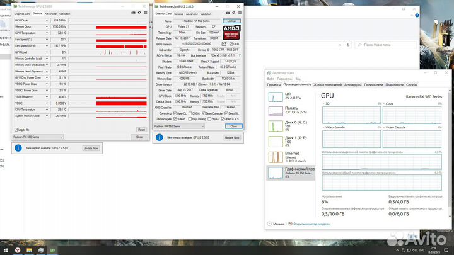Click the BIOS export share icon
The height and width of the screenshot is (255, 454).
[x=224, y=44]
